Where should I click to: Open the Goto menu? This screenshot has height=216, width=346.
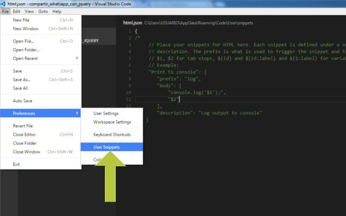pos(43,11)
